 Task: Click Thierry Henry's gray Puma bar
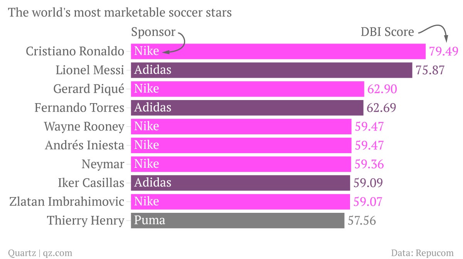(237, 221)
